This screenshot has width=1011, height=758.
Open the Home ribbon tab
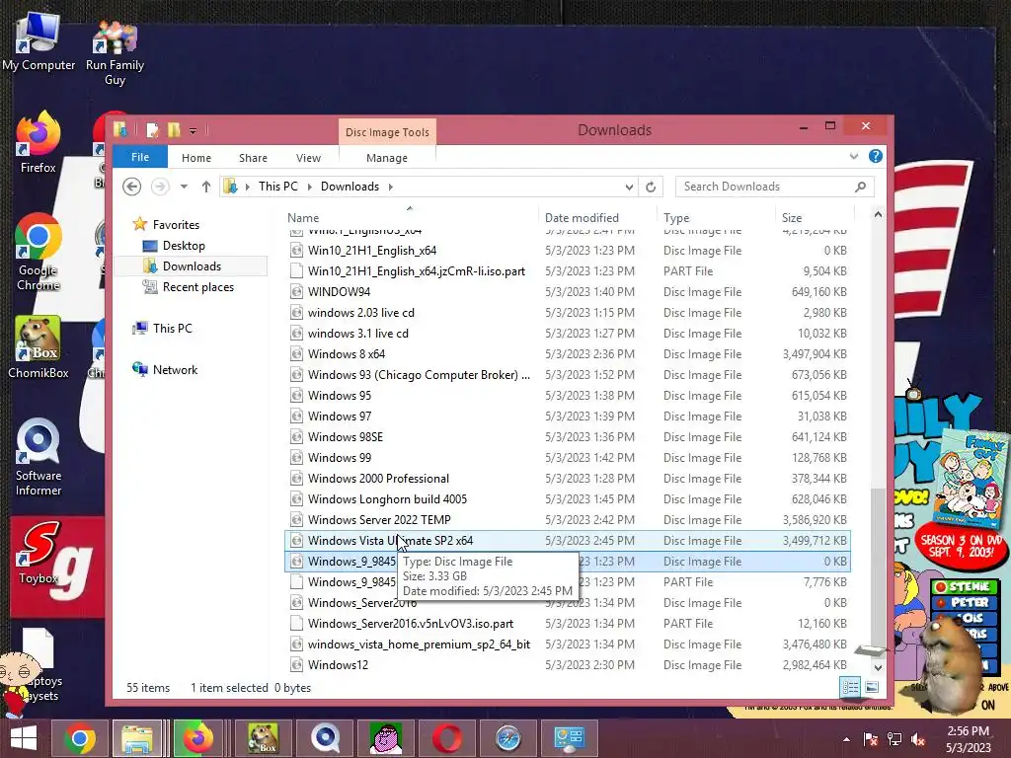(x=196, y=158)
